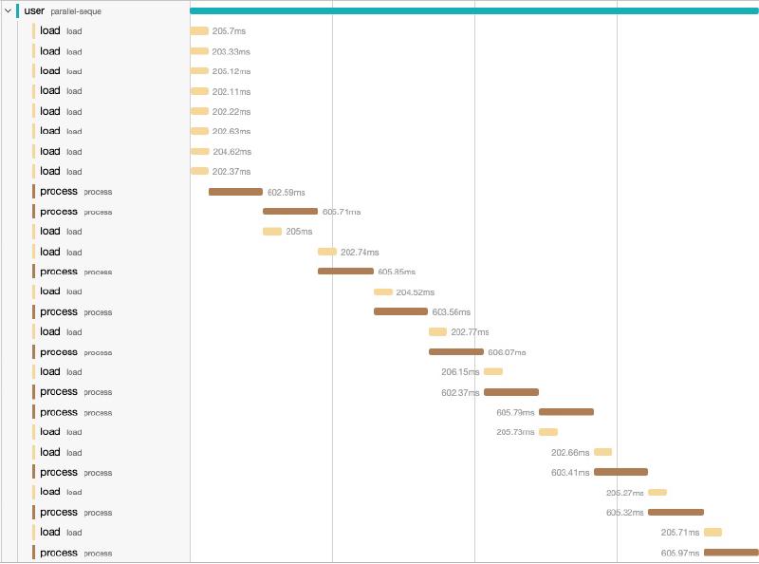Collapse the user span chevron

[x=8, y=10]
